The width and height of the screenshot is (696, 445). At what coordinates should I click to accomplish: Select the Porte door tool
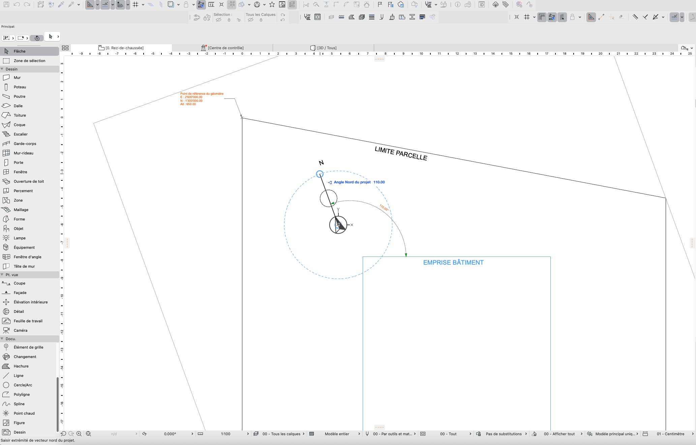point(30,162)
